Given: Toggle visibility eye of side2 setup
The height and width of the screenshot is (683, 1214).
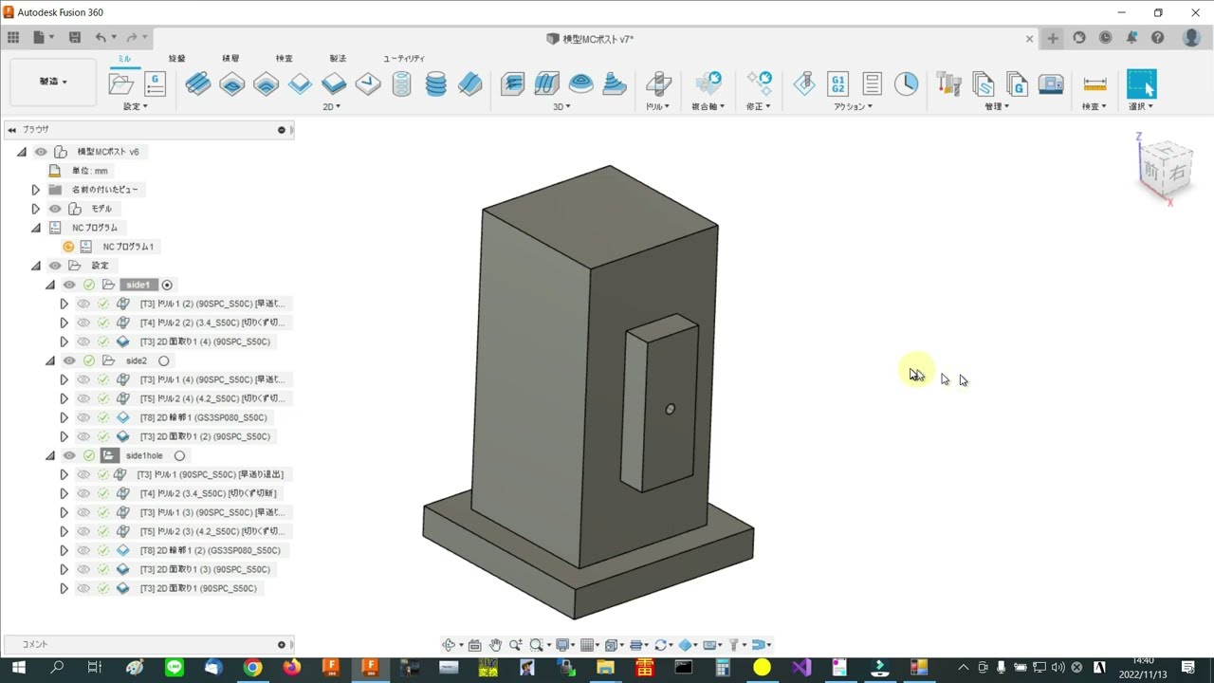Looking at the screenshot, I should pos(69,360).
